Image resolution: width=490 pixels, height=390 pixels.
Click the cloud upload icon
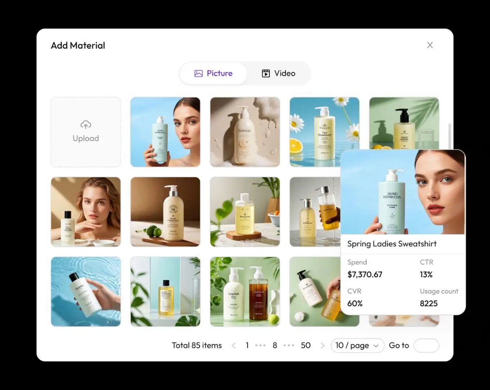pyautogui.click(x=86, y=125)
